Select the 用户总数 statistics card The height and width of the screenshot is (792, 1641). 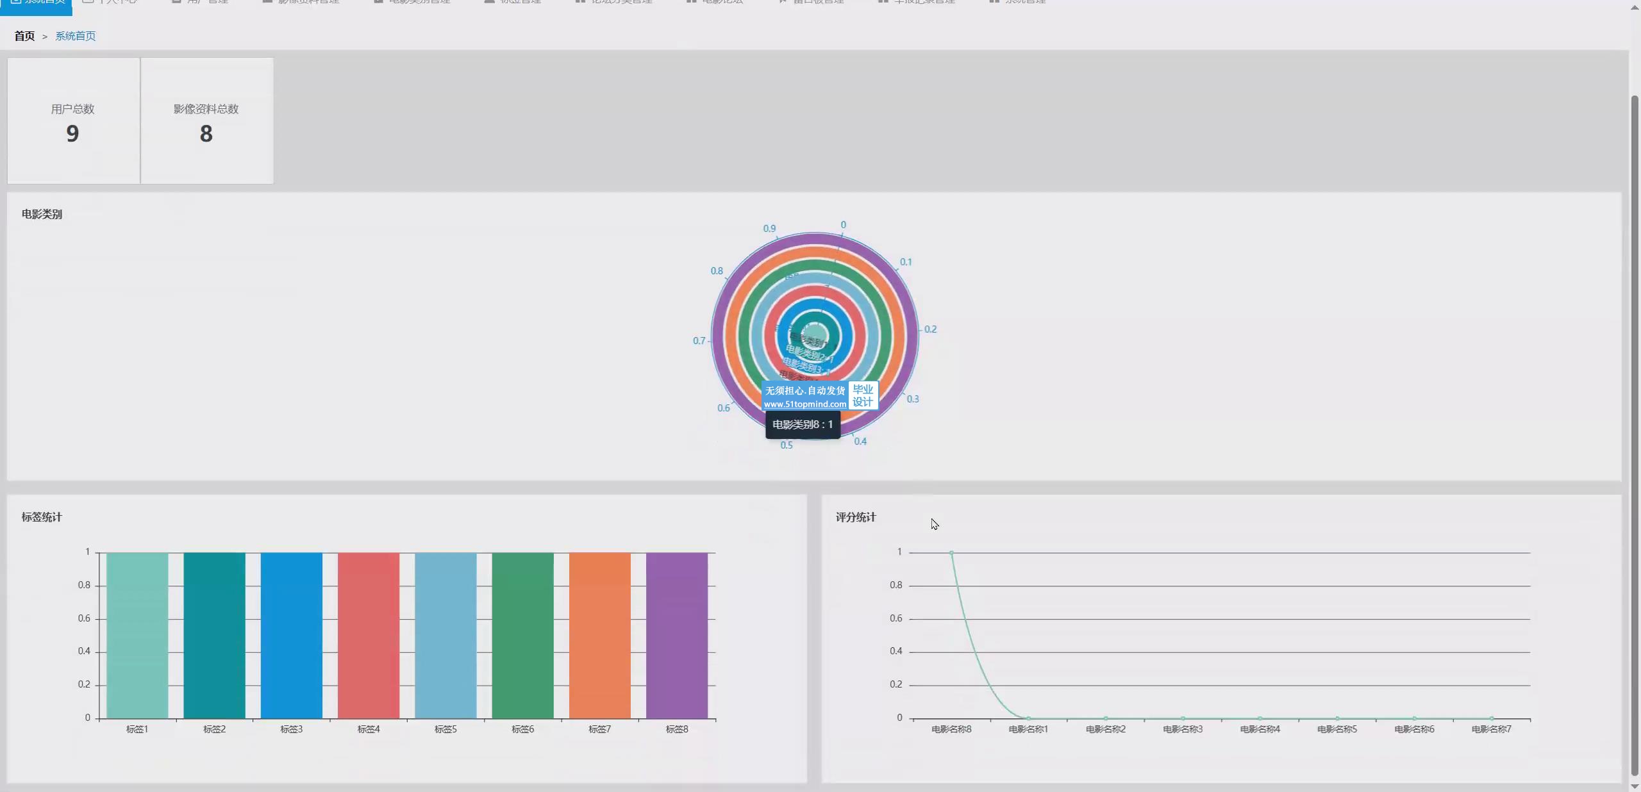point(73,121)
